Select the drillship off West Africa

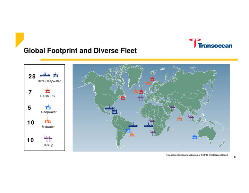pyautogui.click(x=149, y=125)
